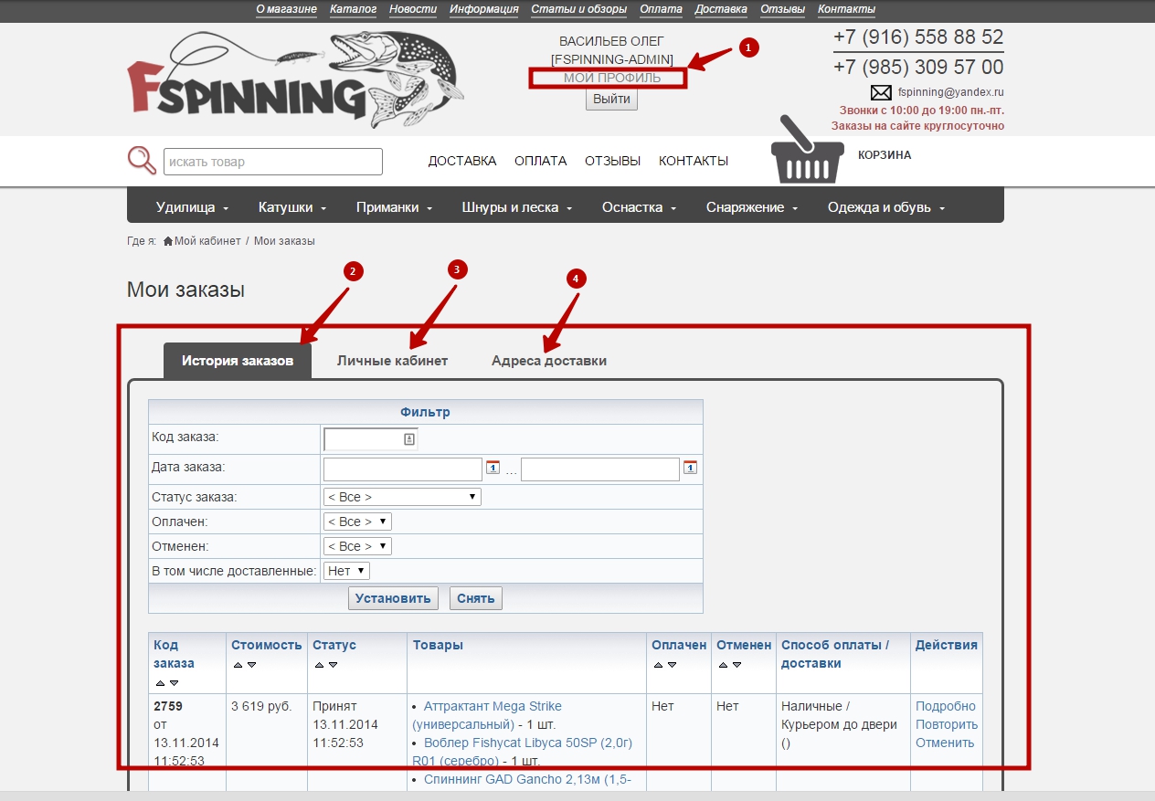
Task: Expand the Удилища menu category
Action: [192, 207]
